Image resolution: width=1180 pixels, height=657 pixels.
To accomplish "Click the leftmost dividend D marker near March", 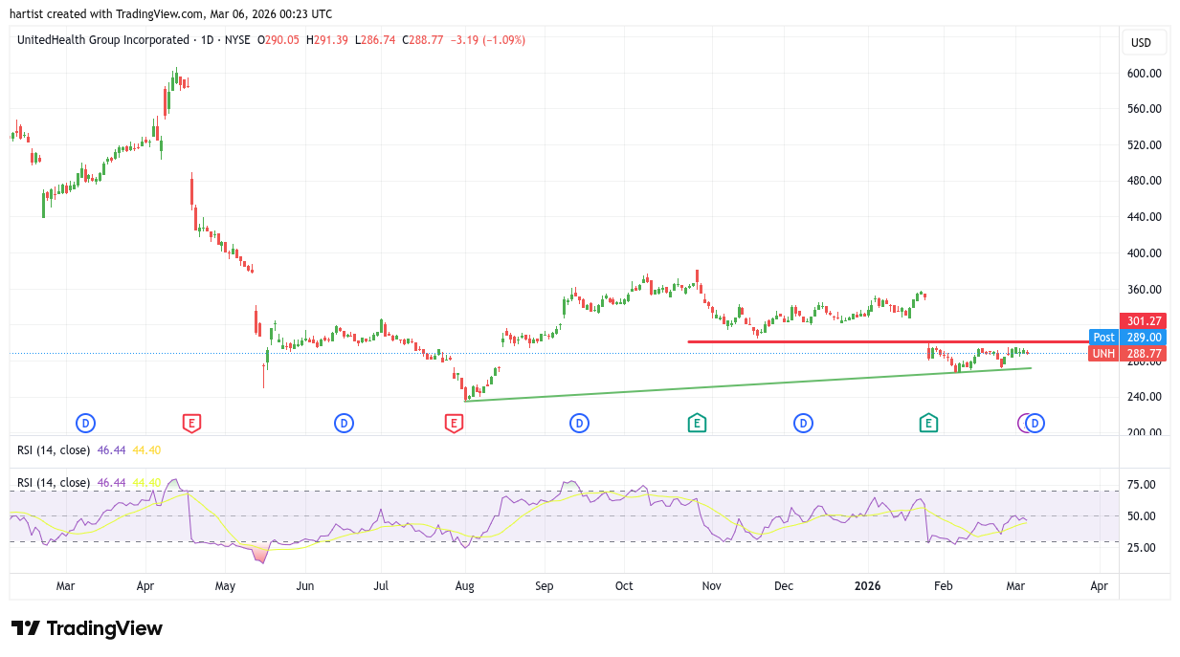I will point(85,423).
